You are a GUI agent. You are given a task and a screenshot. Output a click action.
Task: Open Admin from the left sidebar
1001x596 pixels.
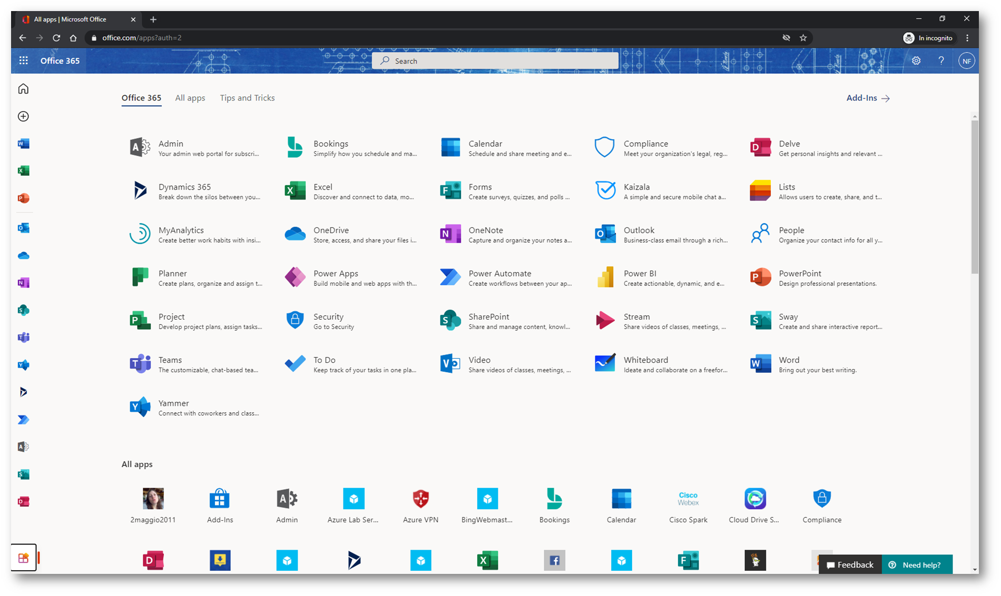23,447
